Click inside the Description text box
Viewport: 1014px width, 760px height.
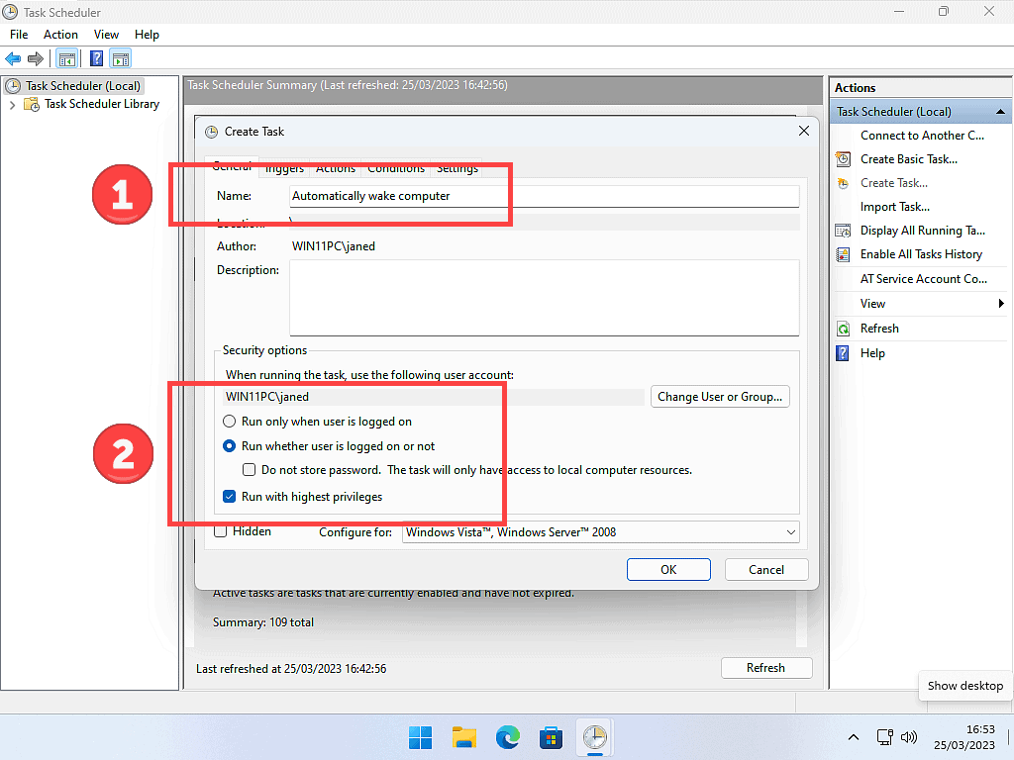point(544,298)
